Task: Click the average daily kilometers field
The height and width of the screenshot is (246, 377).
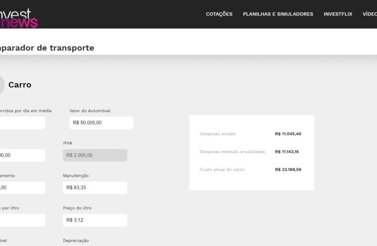Action: [x=22, y=123]
